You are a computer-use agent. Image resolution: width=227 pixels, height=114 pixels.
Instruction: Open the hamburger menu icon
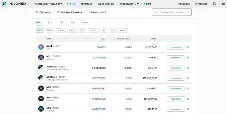pos(223,4)
